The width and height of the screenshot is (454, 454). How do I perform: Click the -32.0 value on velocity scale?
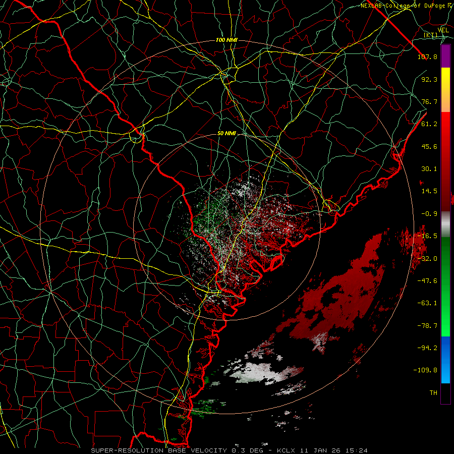(x=427, y=259)
